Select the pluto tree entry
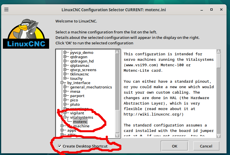The width and height of the screenshot is (230, 155). (x=75, y=104)
